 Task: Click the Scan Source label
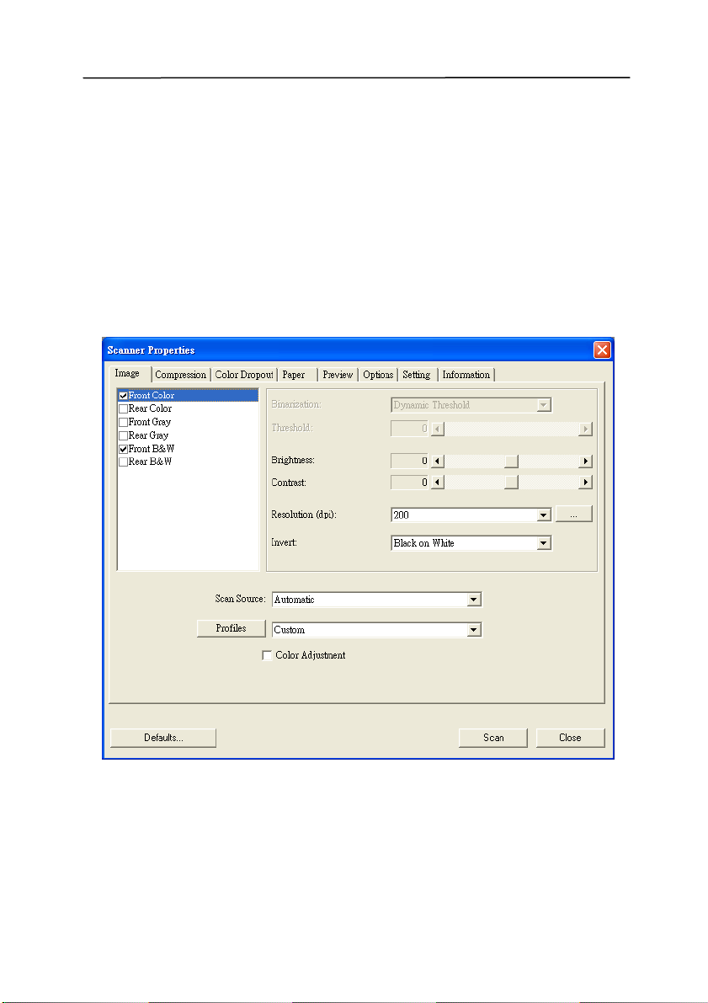click(x=240, y=600)
